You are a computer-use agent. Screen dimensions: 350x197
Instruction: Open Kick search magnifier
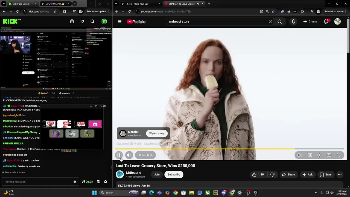point(92,21)
